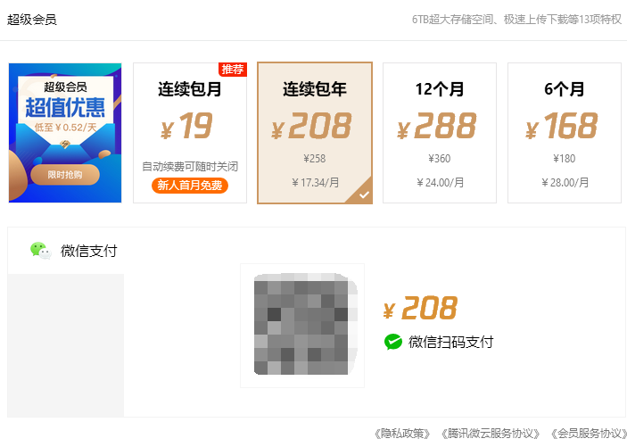Image resolution: width=627 pixels, height=447 pixels.
Task: Select the 6个月 ¥168 plan
Action: [x=565, y=133]
